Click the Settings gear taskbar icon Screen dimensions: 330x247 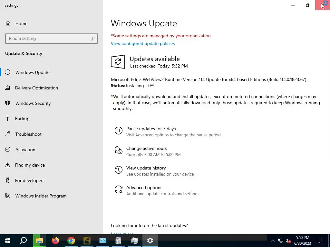(x=150, y=241)
